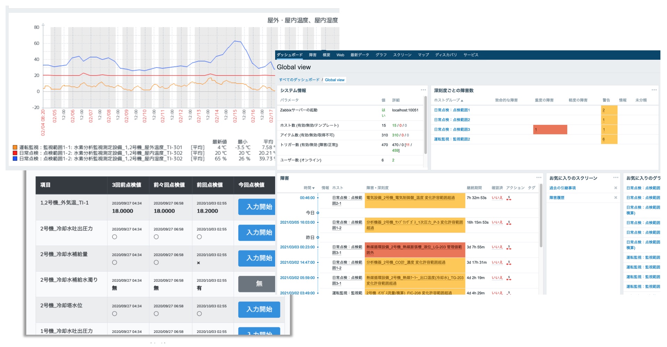Click host 日常点検：点検範囲2-1 in problems
The width and height of the screenshot is (667, 347).
tap(347, 201)
